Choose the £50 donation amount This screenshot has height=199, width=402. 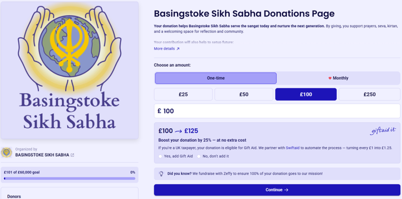pos(243,94)
